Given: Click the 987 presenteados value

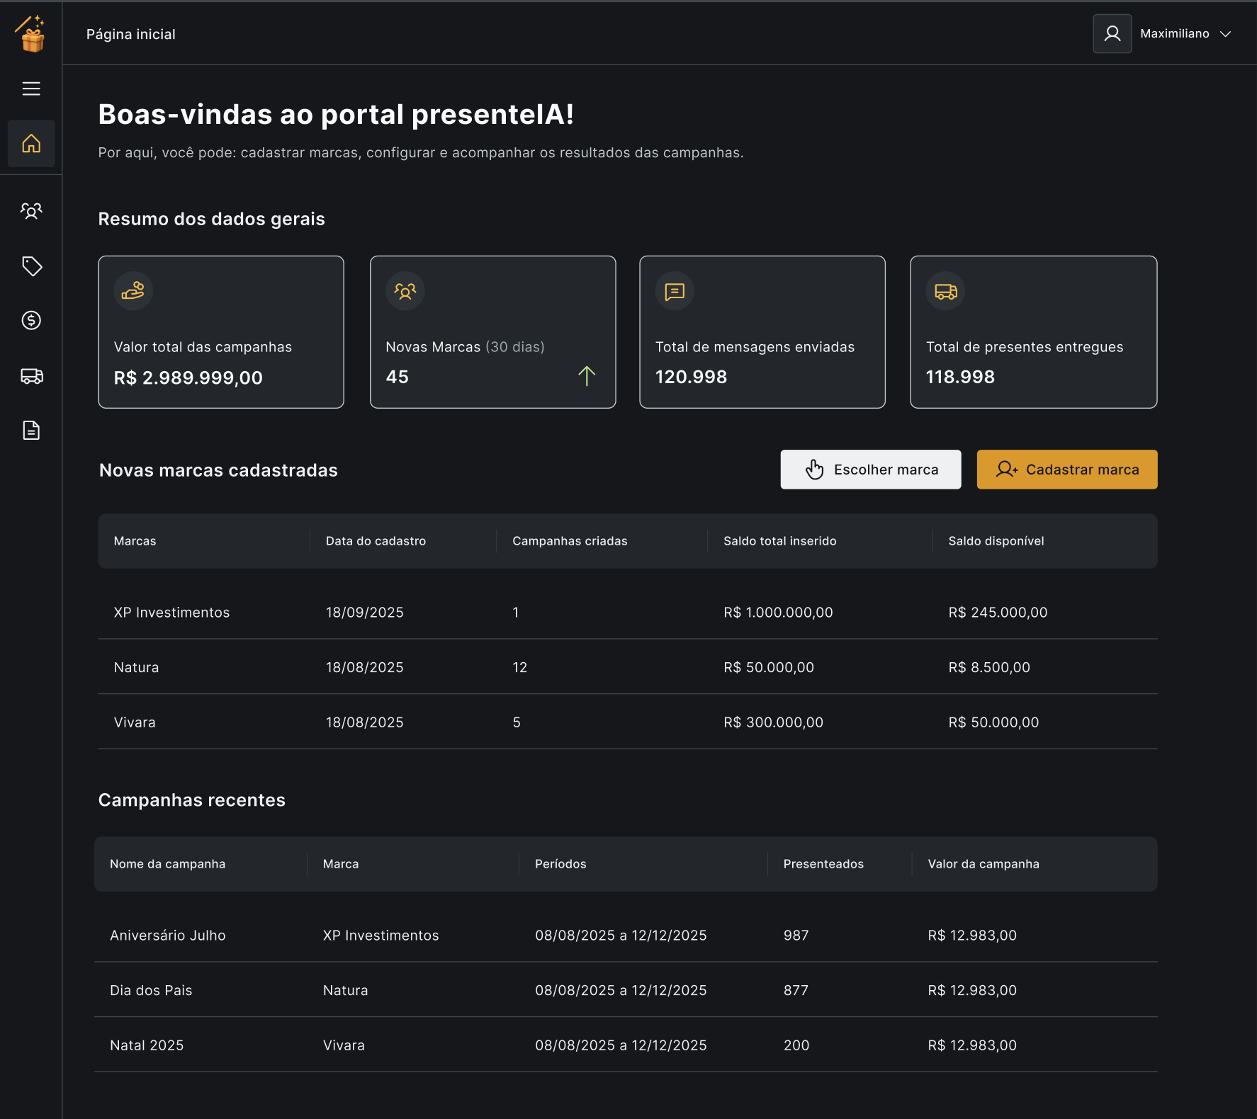Looking at the screenshot, I should pos(796,936).
